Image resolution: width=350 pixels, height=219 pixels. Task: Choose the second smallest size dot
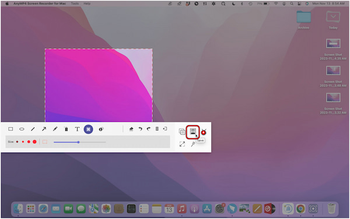click(23, 142)
